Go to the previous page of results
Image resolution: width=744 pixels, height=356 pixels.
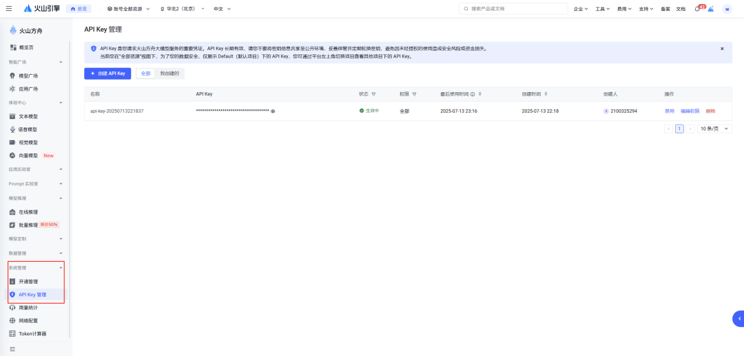[x=668, y=129]
